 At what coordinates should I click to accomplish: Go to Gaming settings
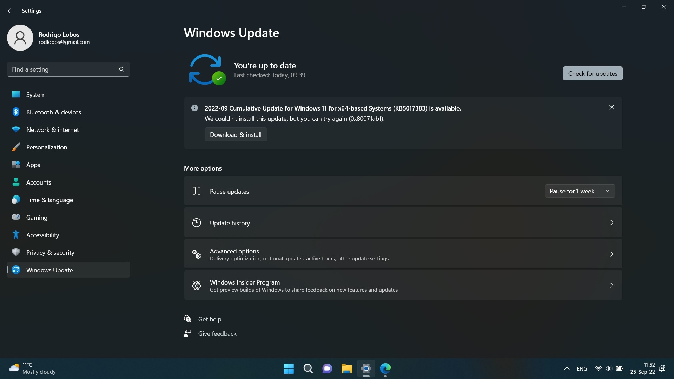pos(68,217)
